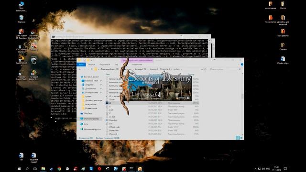Open Task View on the taskbar
Screen dimensions: 306x172
35,169
